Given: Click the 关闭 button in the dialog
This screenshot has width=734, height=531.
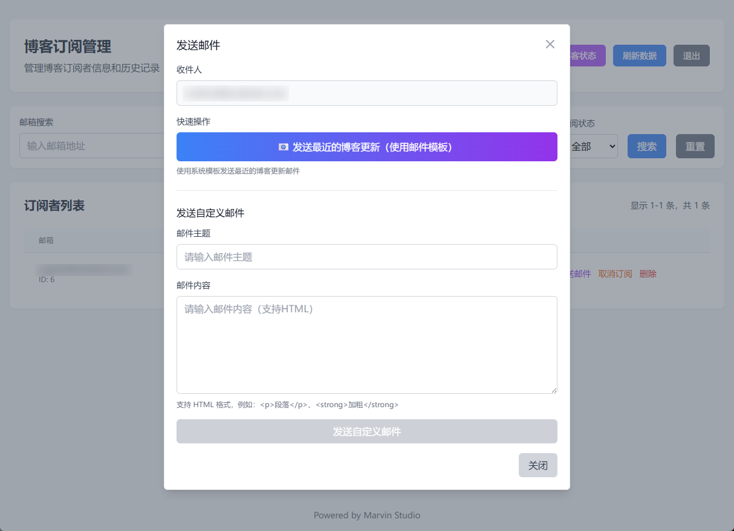Looking at the screenshot, I should coord(538,465).
